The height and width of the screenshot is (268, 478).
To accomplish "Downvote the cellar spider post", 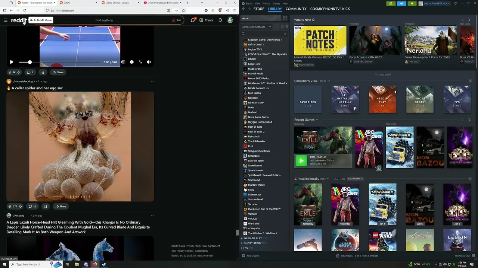I will tap(20, 206).
